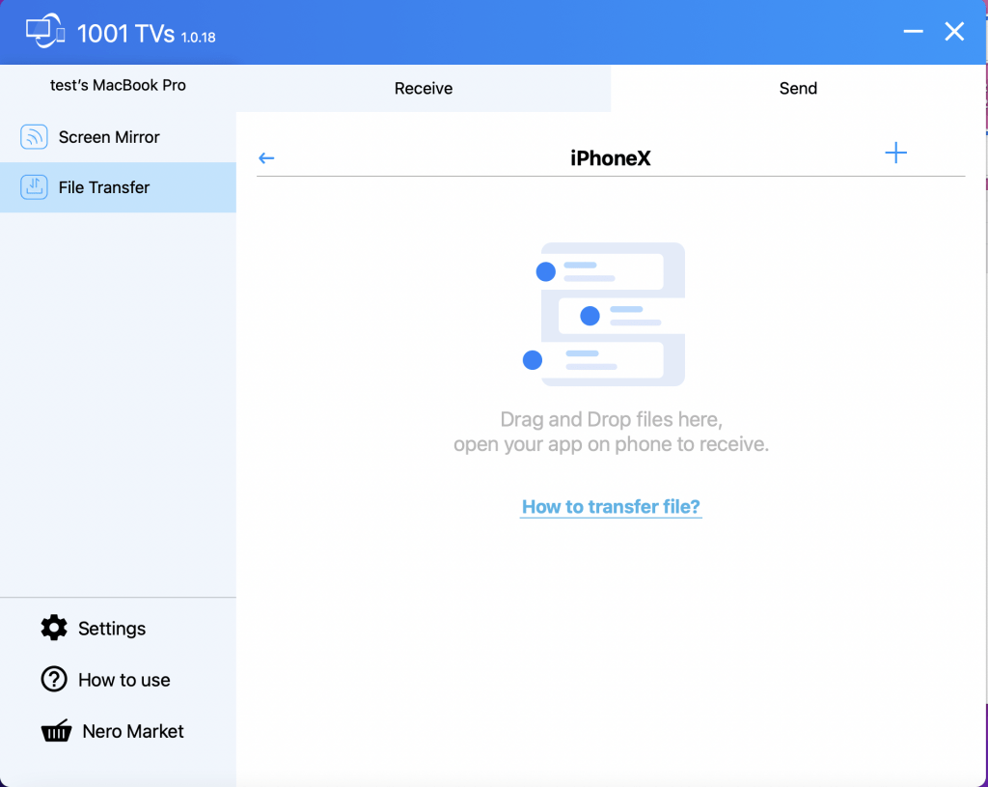The width and height of the screenshot is (988, 787).
Task: Go back using the left arrow
Action: point(266,158)
